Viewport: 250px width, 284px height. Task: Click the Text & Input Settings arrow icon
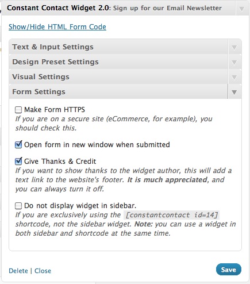[234, 47]
